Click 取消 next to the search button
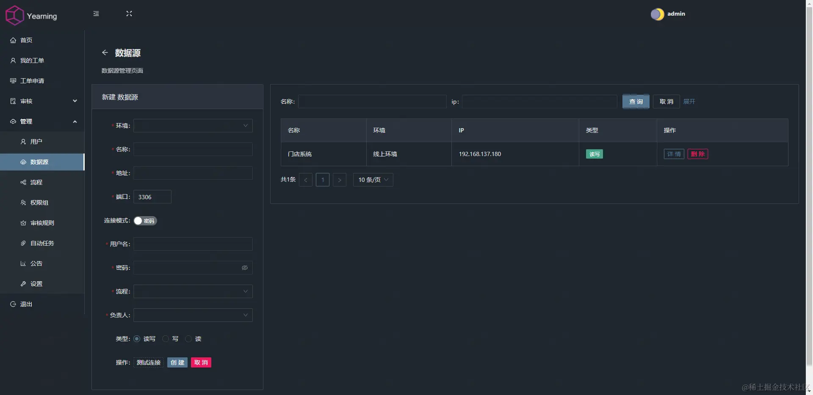The image size is (813, 395). pyautogui.click(x=666, y=101)
